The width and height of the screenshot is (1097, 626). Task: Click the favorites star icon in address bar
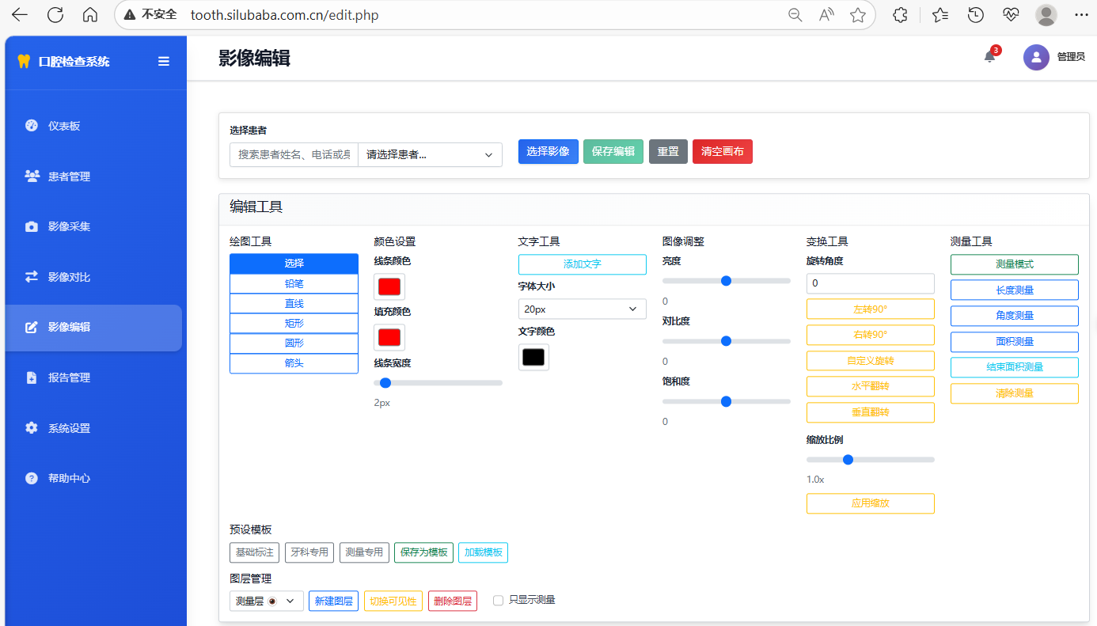point(857,14)
